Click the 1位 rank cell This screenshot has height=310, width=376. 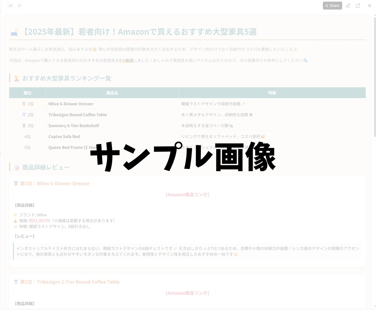click(27, 104)
